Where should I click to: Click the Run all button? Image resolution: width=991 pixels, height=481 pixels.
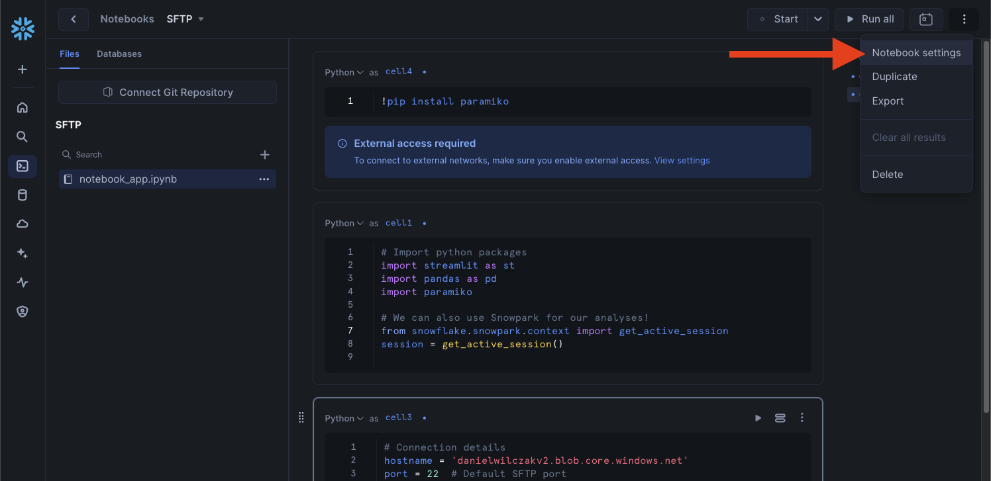pyautogui.click(x=869, y=19)
